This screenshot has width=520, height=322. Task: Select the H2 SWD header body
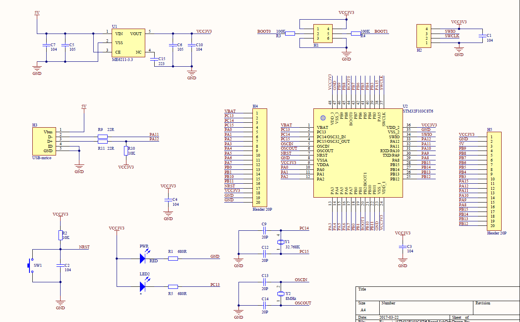(x=424, y=36)
